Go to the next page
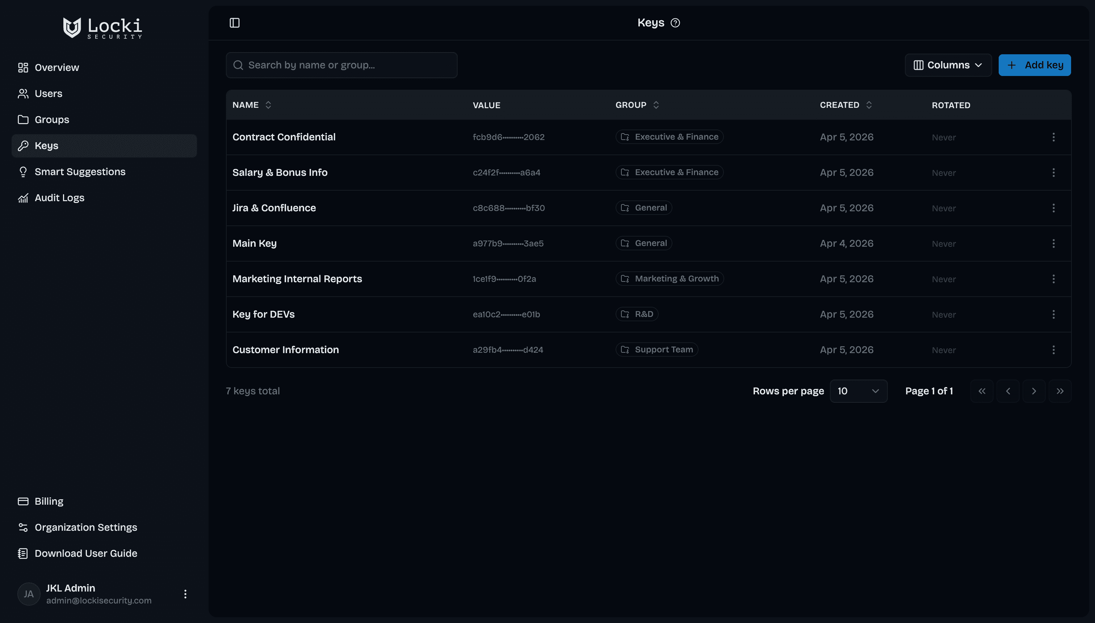This screenshot has height=623, width=1095. 1033,391
